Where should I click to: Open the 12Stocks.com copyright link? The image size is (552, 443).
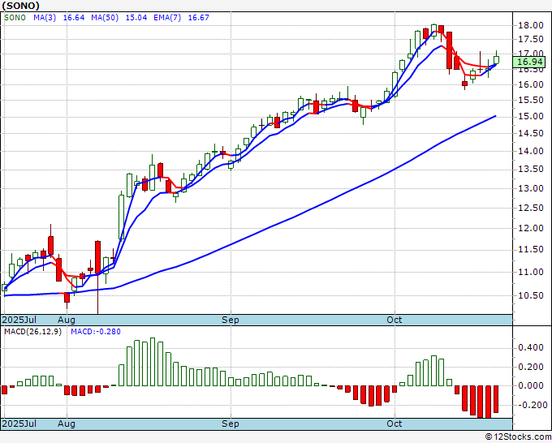518,437
